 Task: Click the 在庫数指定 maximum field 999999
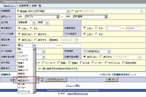coord(133,28)
